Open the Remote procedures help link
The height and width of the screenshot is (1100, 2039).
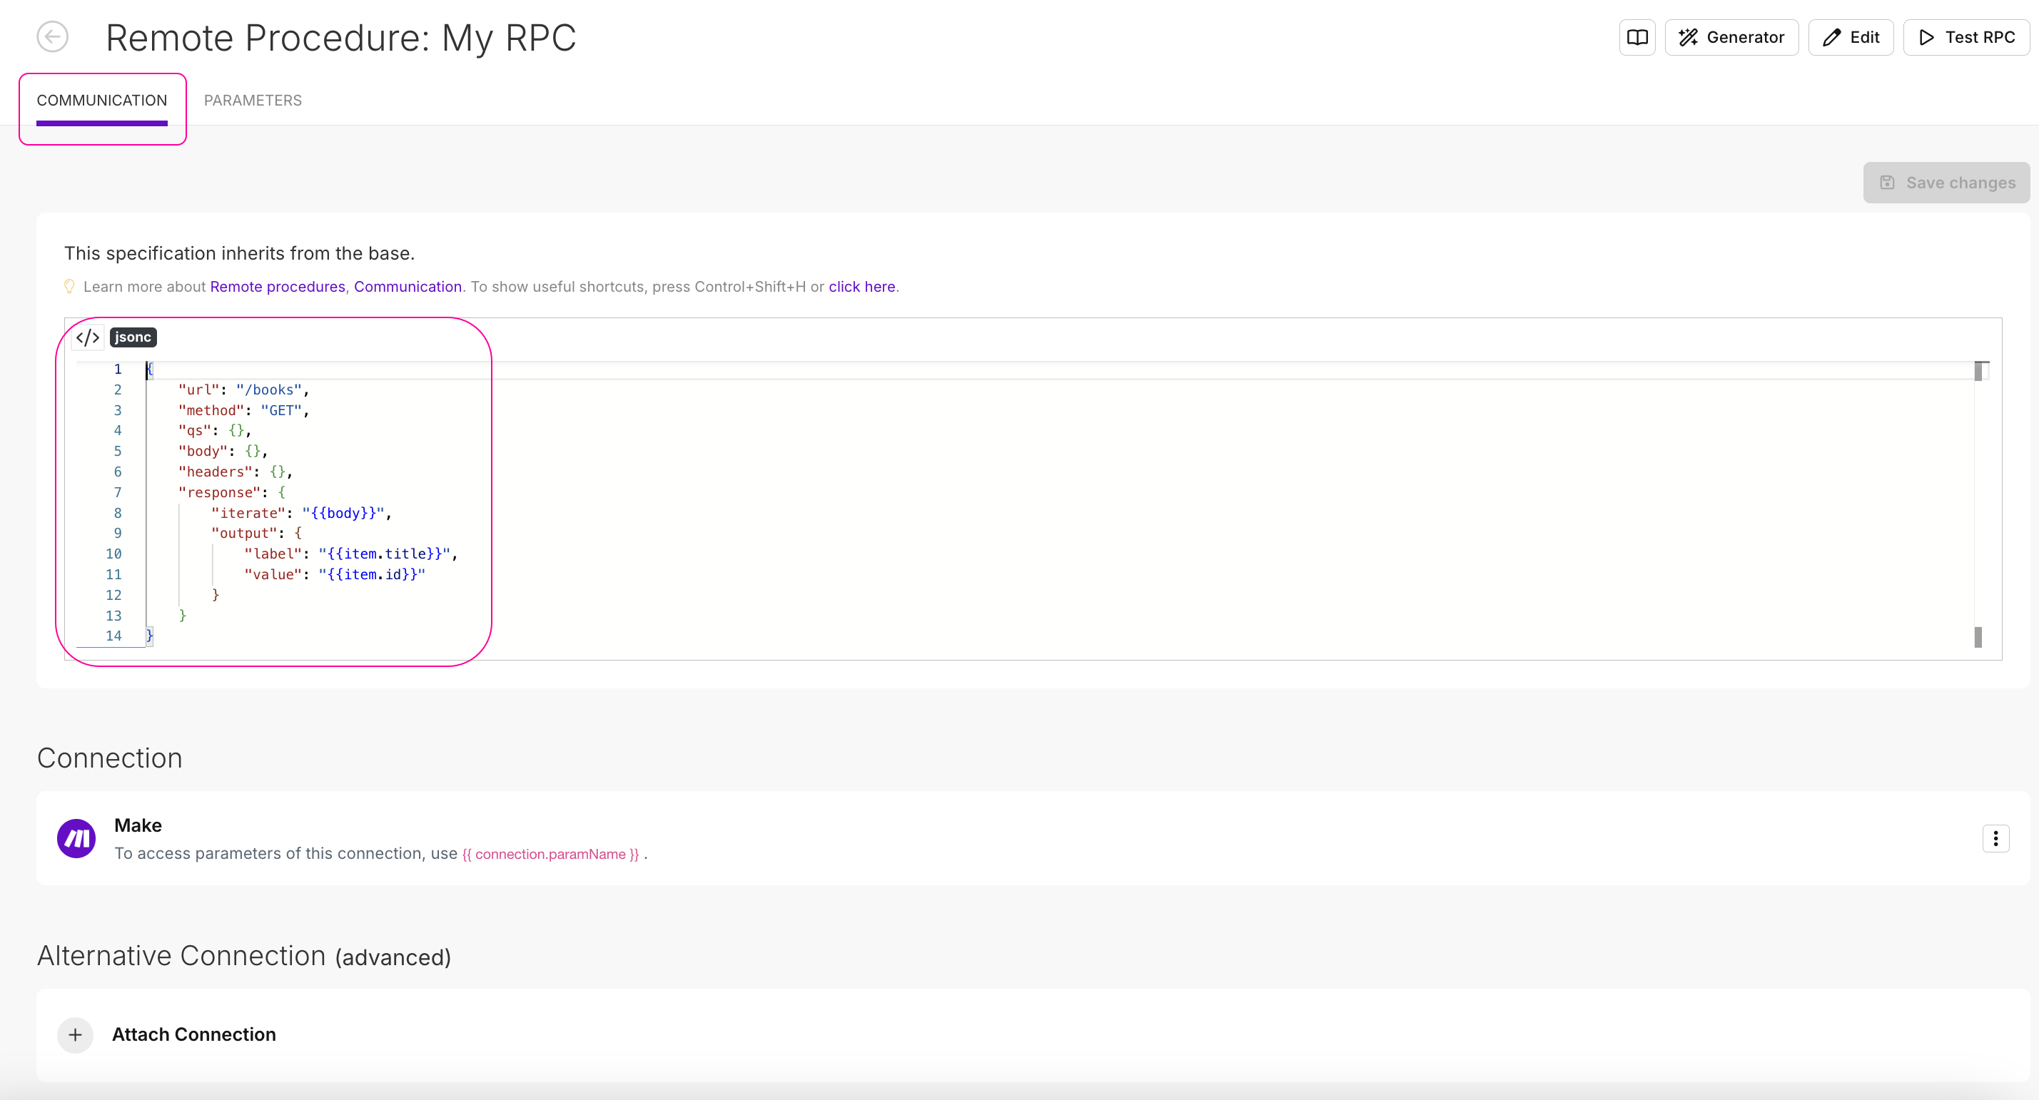click(277, 287)
